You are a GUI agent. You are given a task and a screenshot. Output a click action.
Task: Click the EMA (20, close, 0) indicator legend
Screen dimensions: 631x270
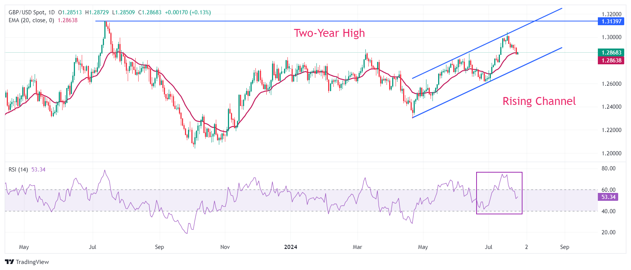[31, 20]
